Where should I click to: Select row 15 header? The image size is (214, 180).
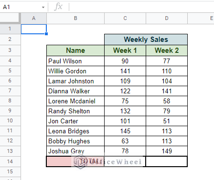10,172
